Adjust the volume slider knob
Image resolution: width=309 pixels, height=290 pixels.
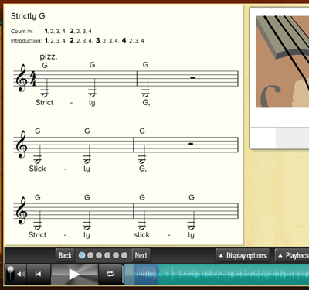click(x=10, y=270)
